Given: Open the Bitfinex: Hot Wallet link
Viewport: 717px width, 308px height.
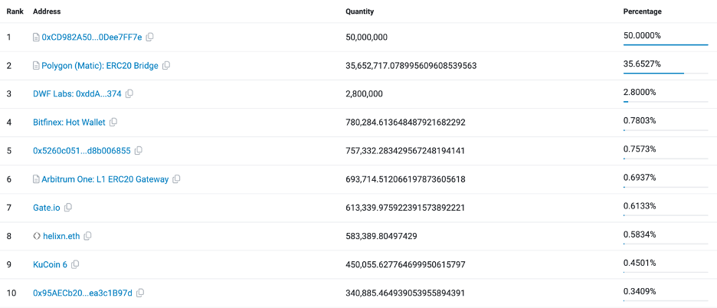Looking at the screenshot, I should pyautogui.click(x=69, y=122).
